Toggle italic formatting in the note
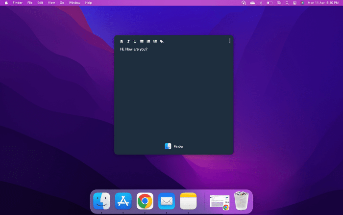 click(x=128, y=42)
